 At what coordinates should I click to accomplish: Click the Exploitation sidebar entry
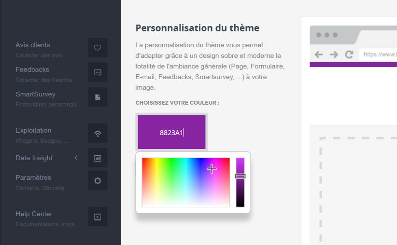(x=33, y=130)
